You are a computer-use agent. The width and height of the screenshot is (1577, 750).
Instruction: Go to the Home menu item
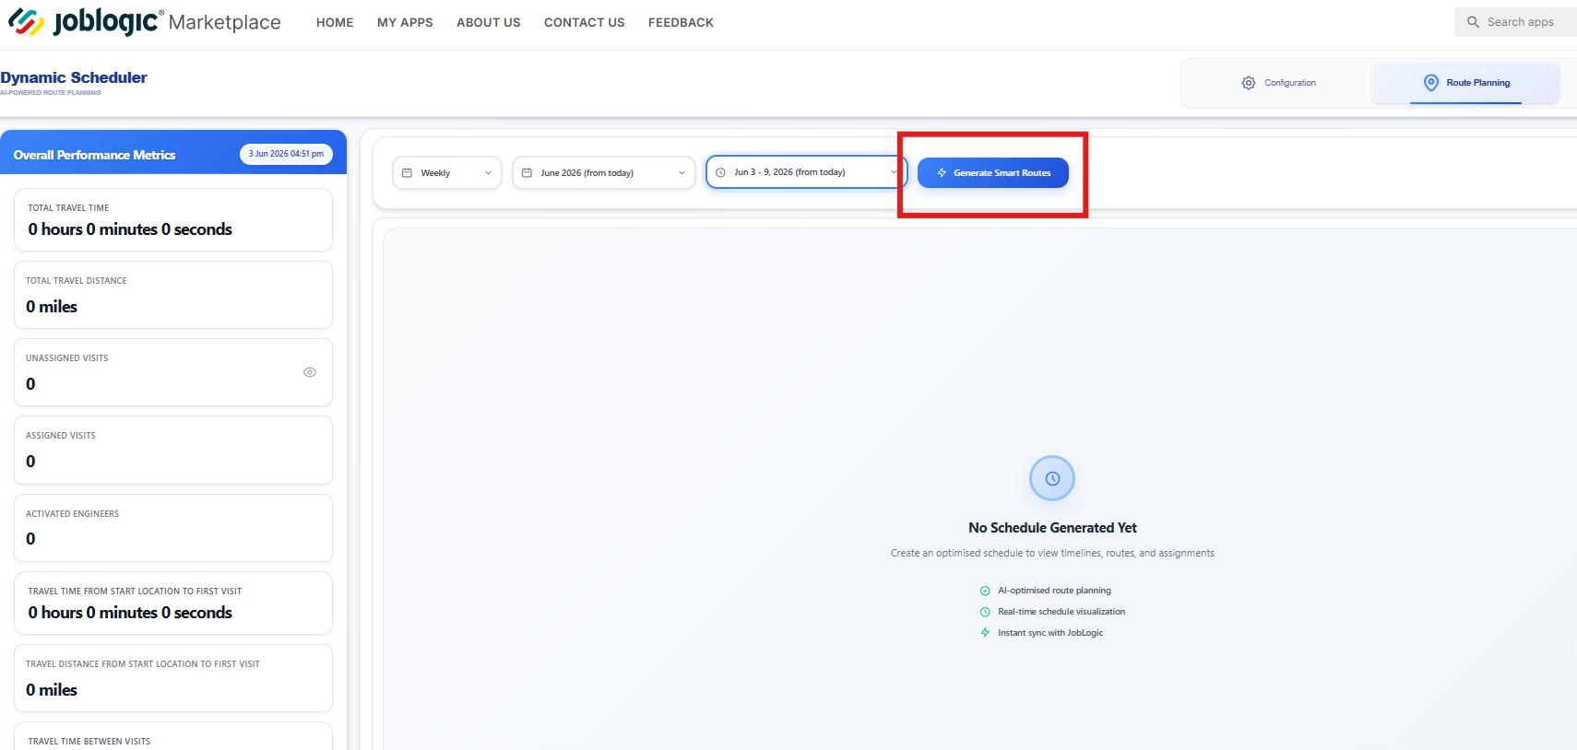pos(335,22)
